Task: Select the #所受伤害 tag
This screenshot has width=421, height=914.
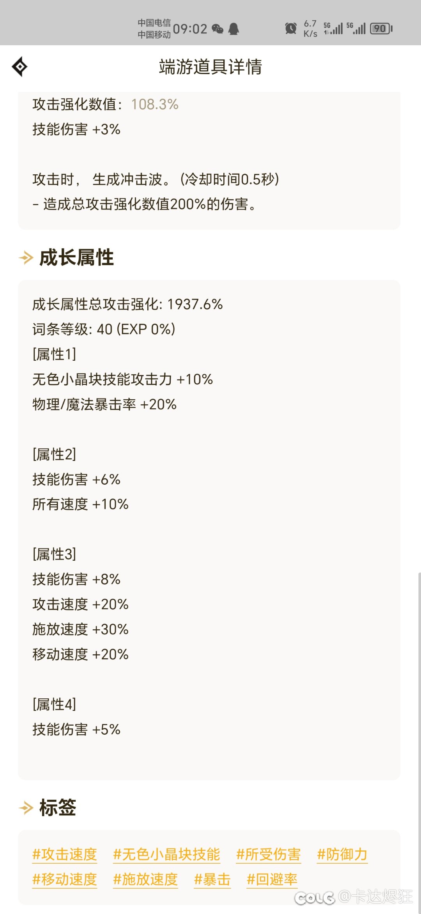Action: 269,854
